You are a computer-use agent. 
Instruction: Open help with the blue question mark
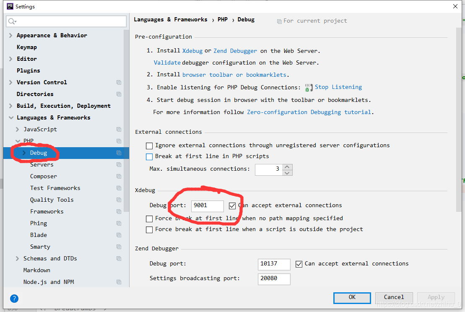point(14,299)
